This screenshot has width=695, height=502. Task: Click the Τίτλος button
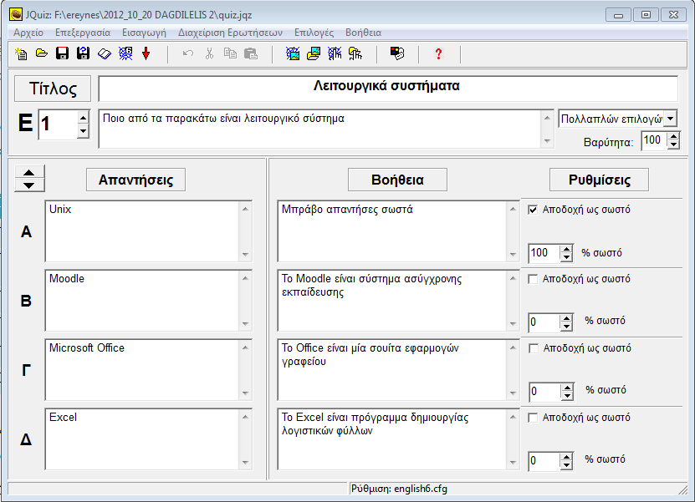point(53,89)
